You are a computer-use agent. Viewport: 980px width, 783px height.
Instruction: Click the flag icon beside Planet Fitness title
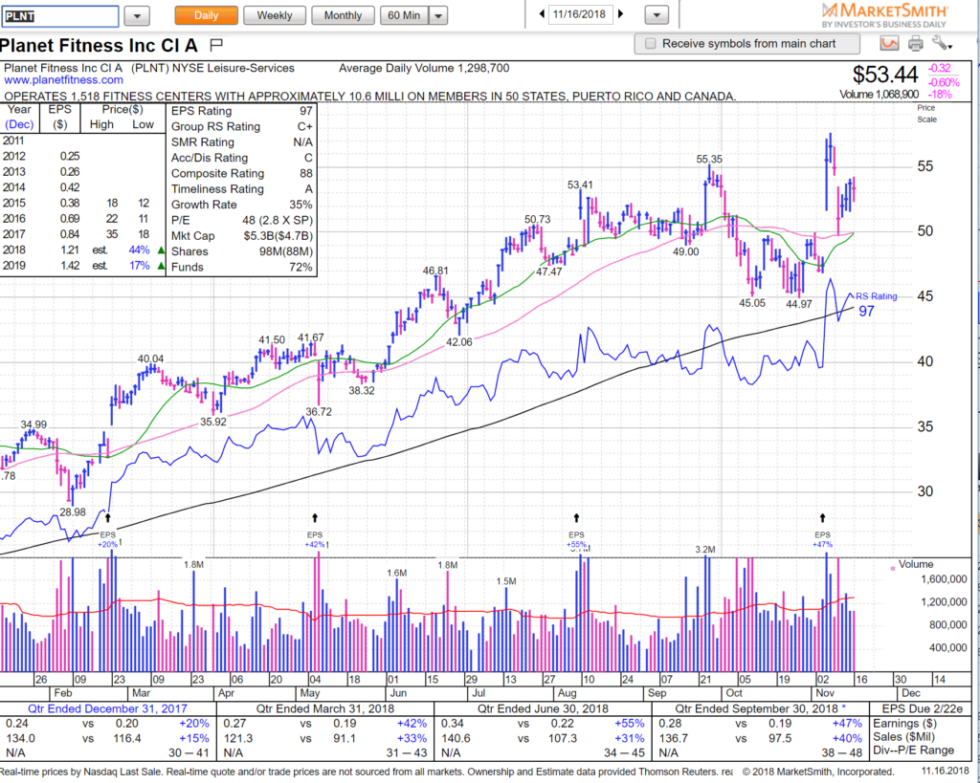pos(216,44)
